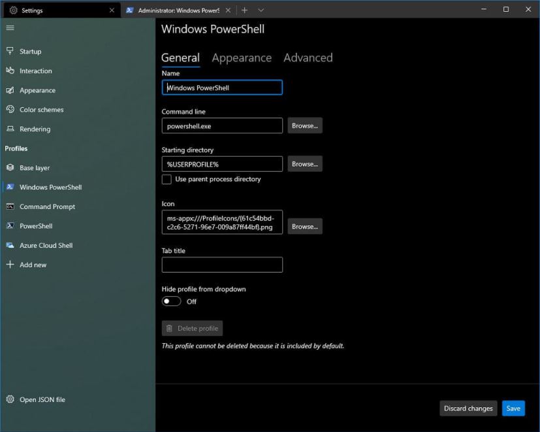Screen dimensions: 540x432
Task: Toggle the hamburger navigation menu
Action: tap(10, 27)
